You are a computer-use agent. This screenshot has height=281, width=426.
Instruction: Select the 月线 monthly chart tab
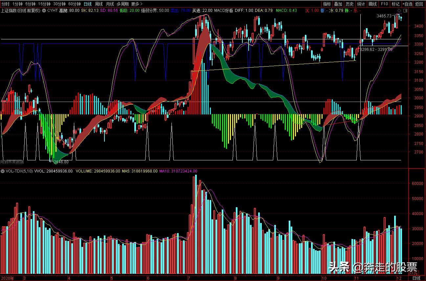pos(110,4)
